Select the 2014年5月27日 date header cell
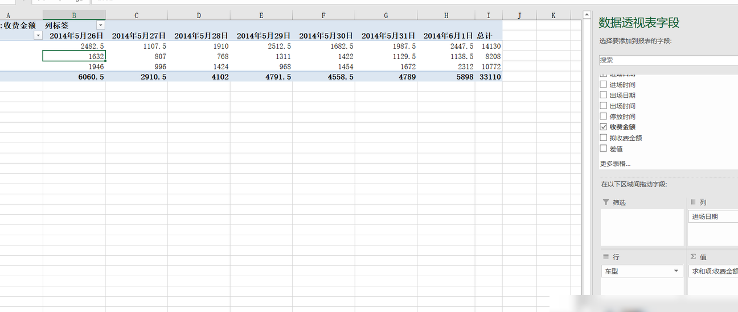The image size is (738, 312). click(137, 36)
